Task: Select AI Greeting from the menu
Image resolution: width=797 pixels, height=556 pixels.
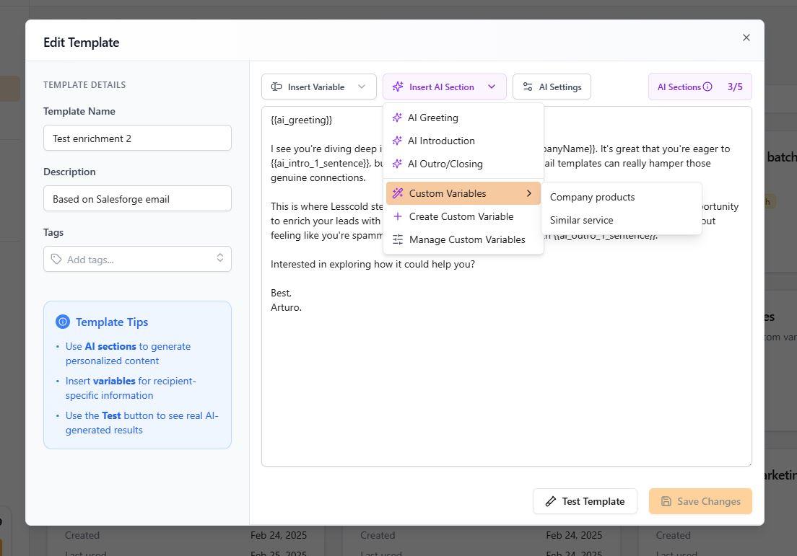Action: [x=463, y=118]
